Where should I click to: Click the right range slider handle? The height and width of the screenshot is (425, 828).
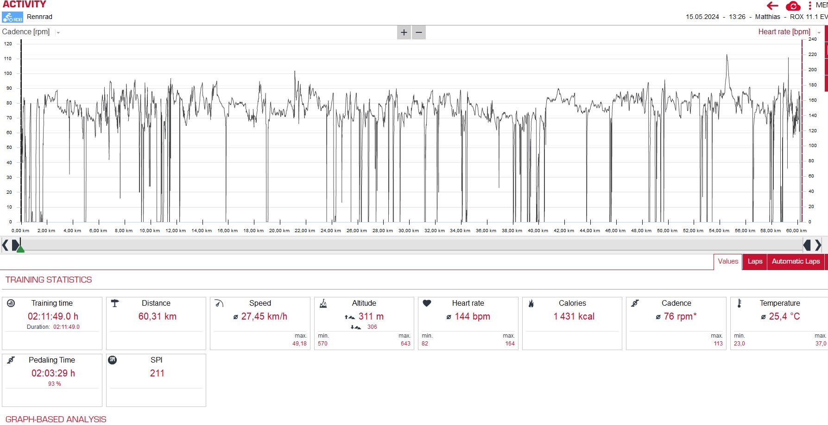click(807, 245)
